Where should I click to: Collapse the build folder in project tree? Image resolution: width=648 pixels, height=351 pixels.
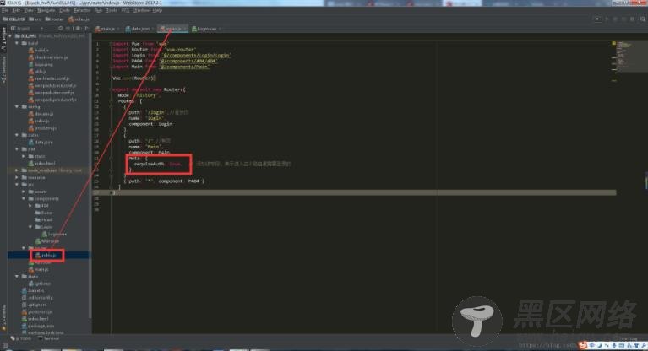coord(17,43)
